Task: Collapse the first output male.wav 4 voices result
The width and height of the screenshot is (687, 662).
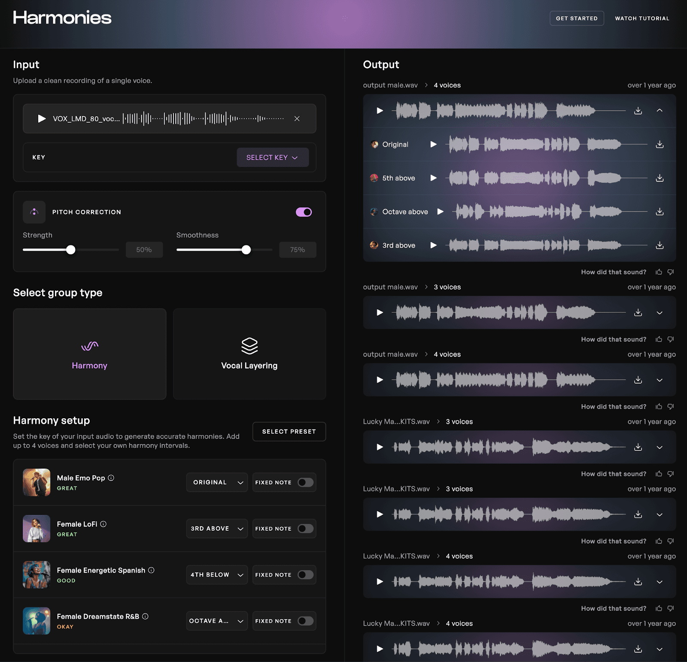Action: 660,111
